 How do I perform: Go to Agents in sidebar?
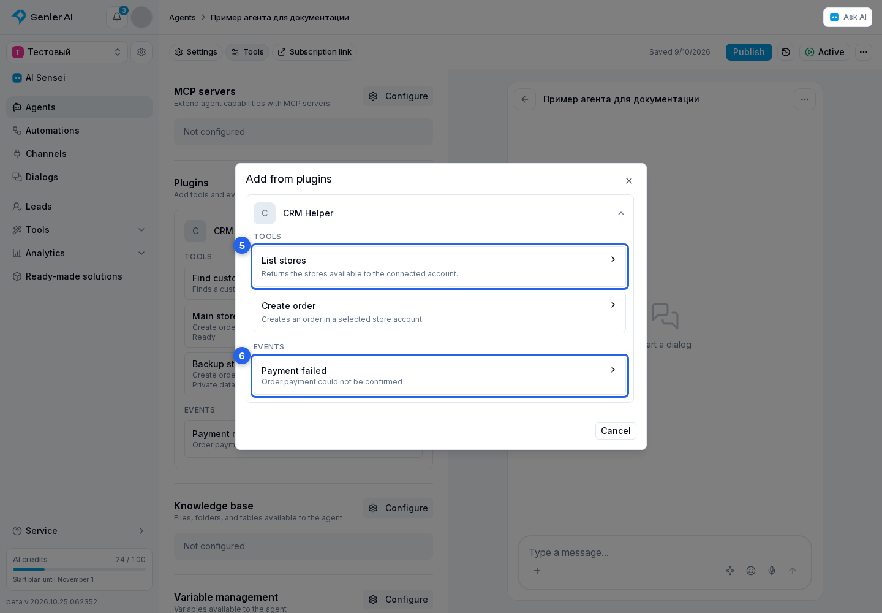[80, 107]
